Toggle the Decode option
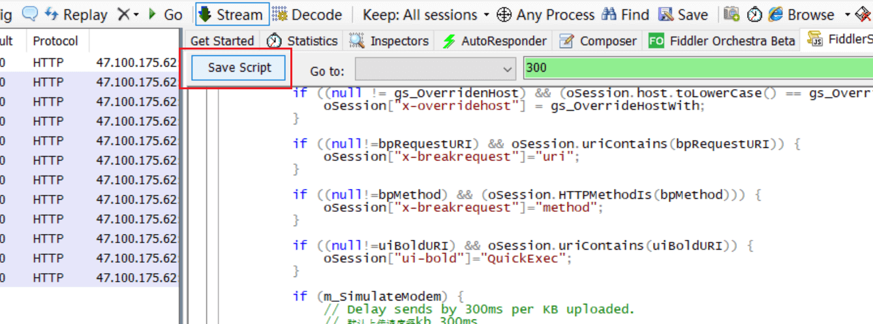 click(307, 14)
